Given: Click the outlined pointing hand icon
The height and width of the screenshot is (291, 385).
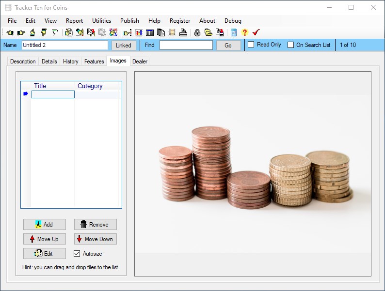Looking at the screenshot, I should 54,32.
